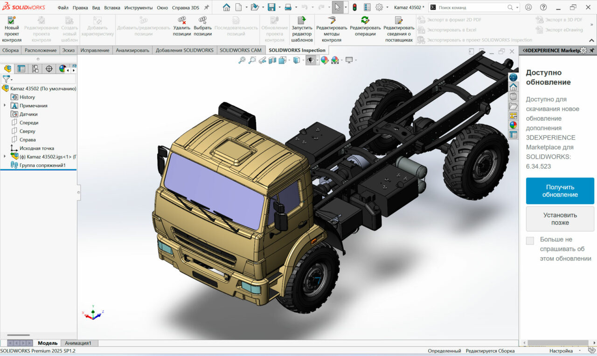Open the Design Library in the task pane
This screenshot has width=597, height=356.
coord(513,96)
